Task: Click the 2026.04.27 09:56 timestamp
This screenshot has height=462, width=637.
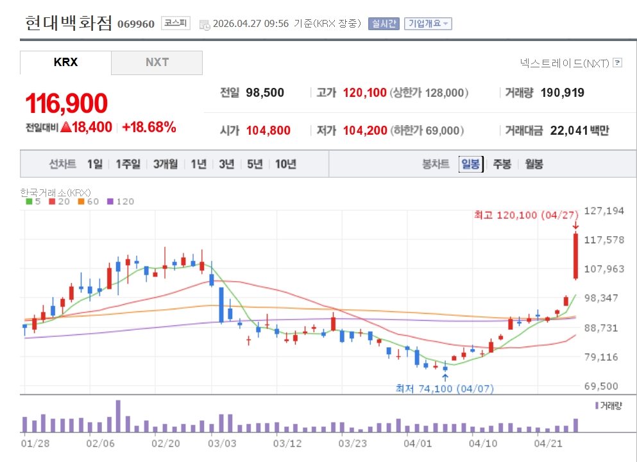Action: 251,24
